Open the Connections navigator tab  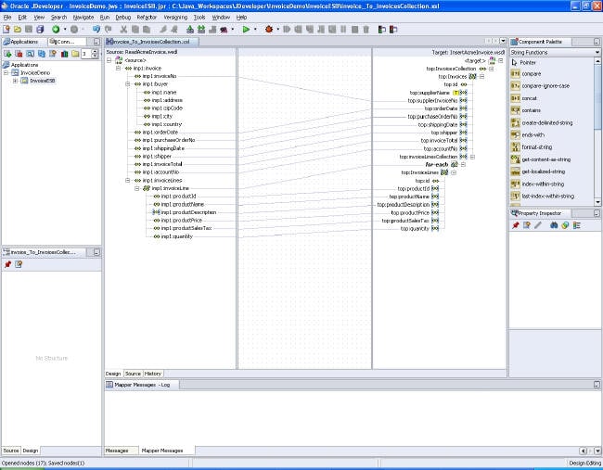click(x=66, y=42)
